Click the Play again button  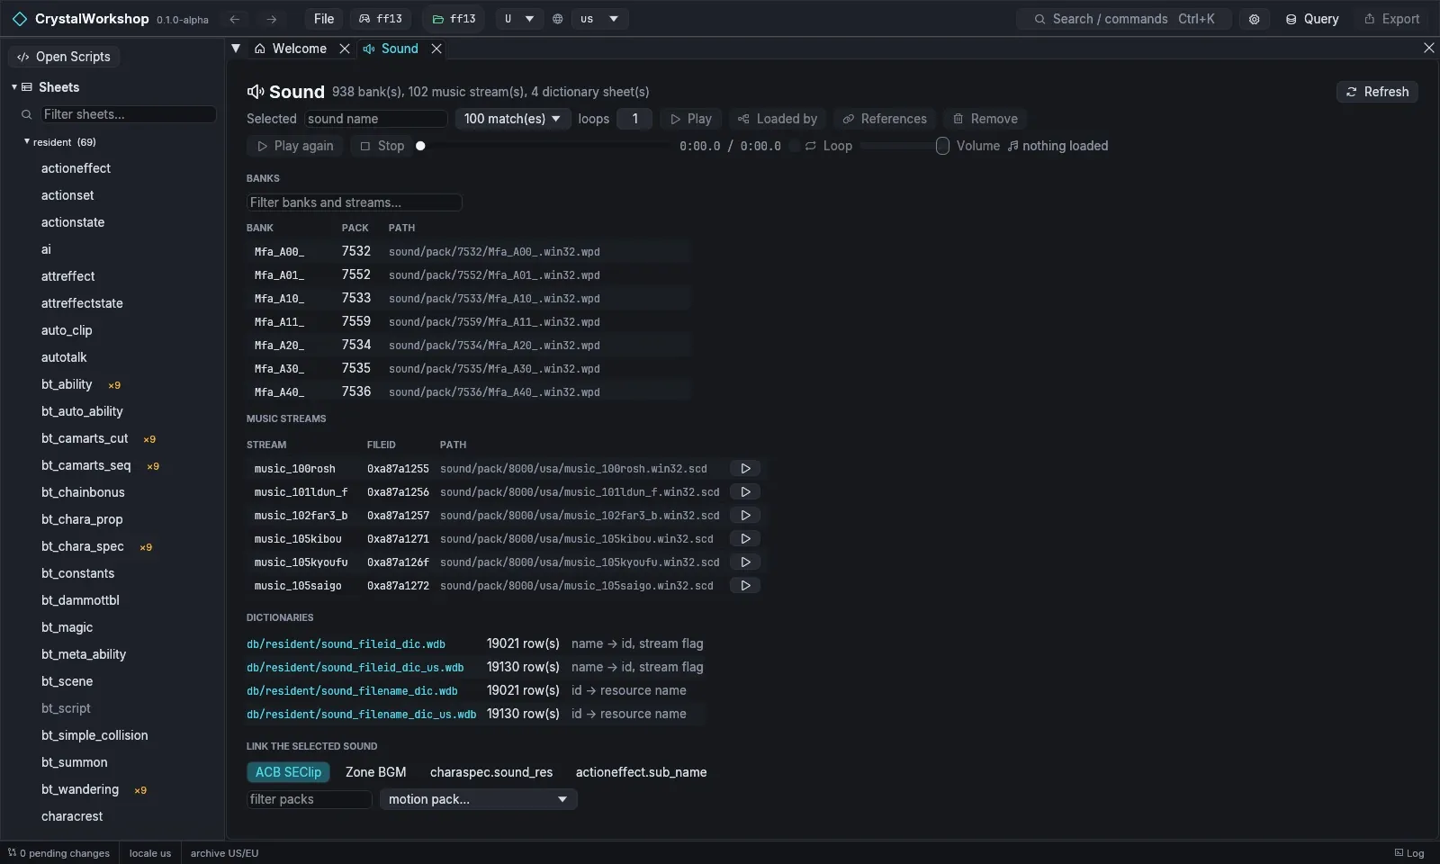(295, 146)
